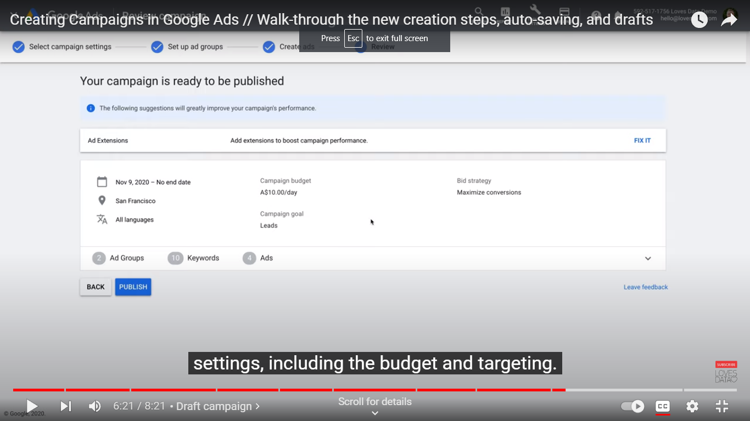
Task: Click the Loves Data subscribe watermark
Action: coord(726,372)
